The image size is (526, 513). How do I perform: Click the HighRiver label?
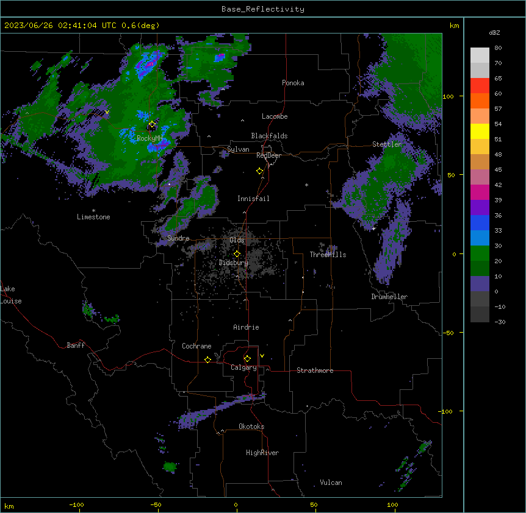(262, 453)
